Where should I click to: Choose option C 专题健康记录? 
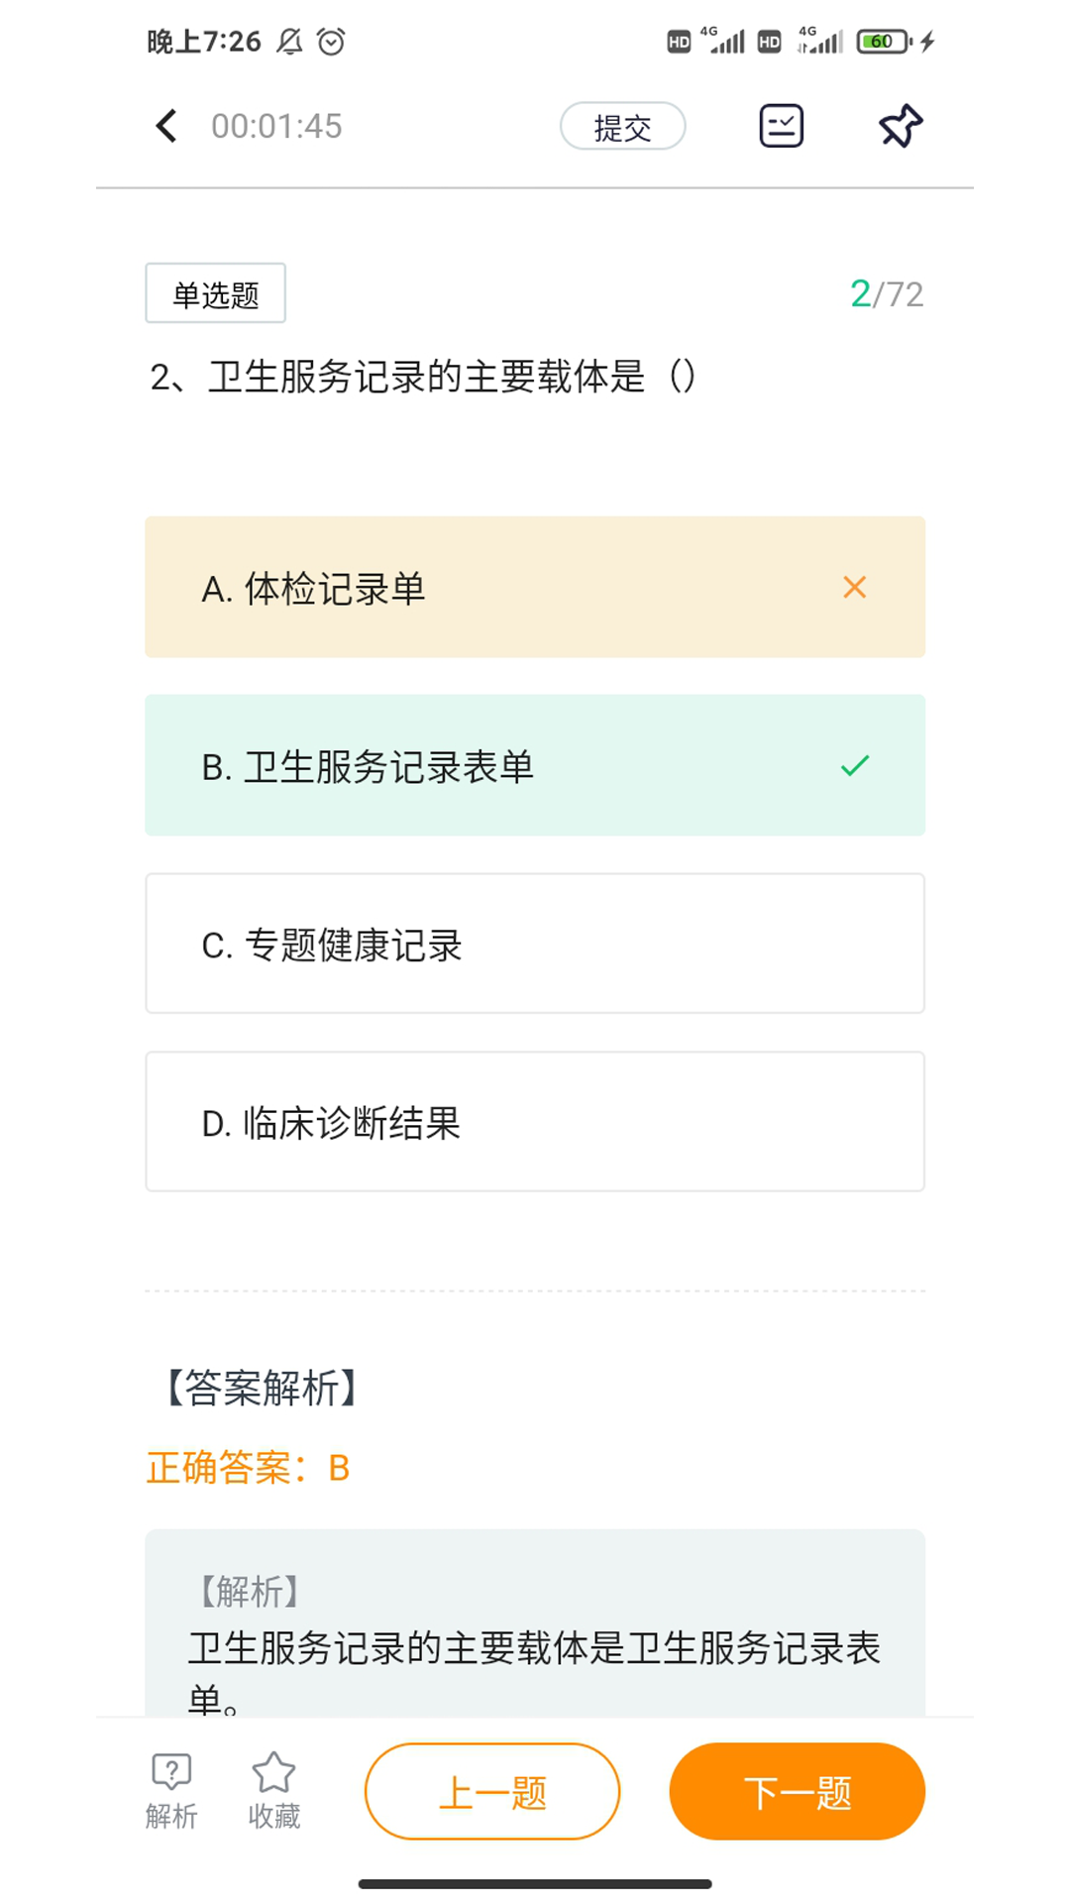pyautogui.click(x=535, y=944)
